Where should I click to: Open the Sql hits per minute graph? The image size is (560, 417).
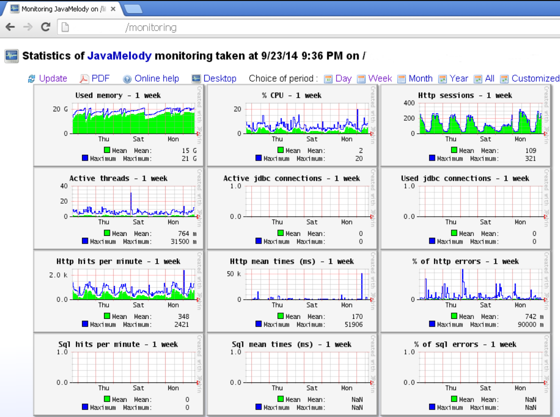point(118,375)
